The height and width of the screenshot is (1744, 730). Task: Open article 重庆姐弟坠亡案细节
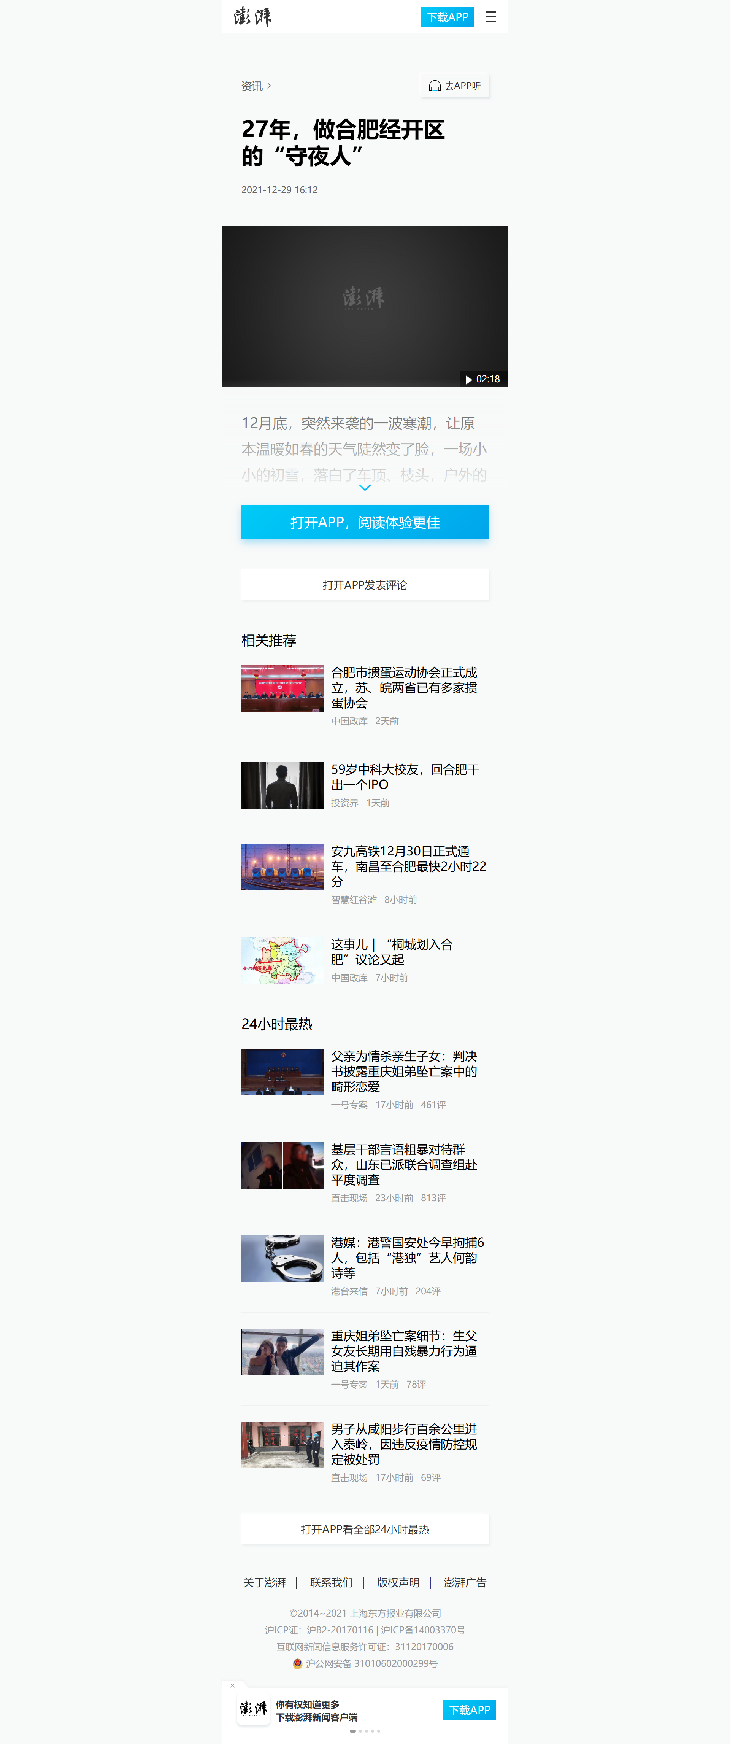405,1351
